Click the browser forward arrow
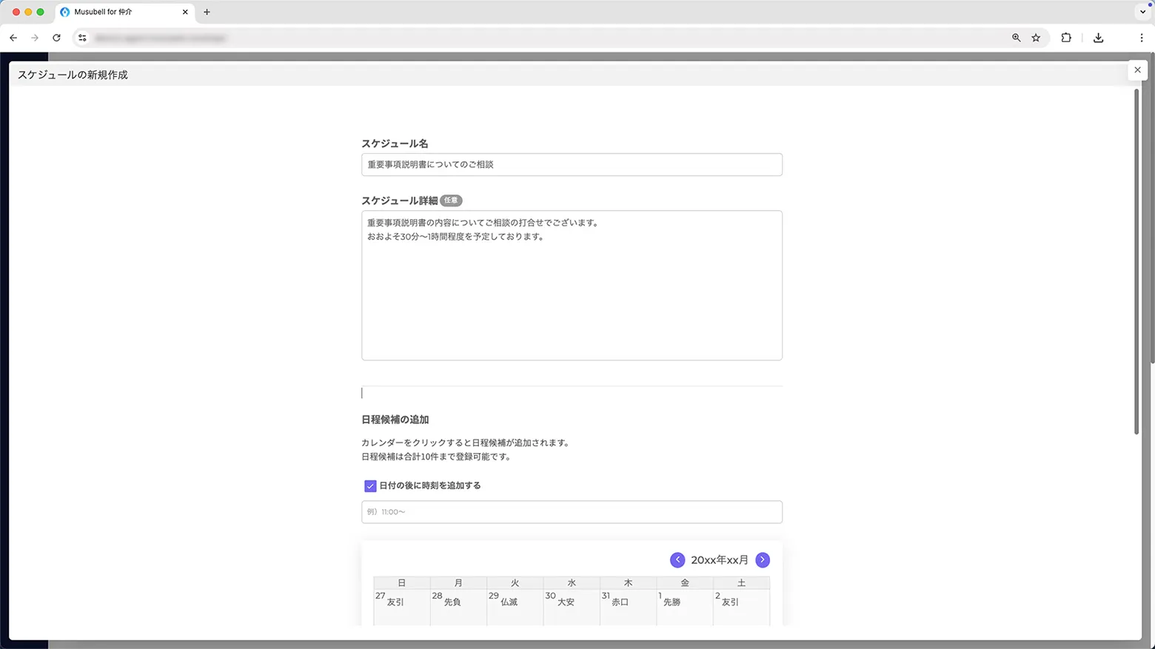The image size is (1155, 649). [x=35, y=38]
